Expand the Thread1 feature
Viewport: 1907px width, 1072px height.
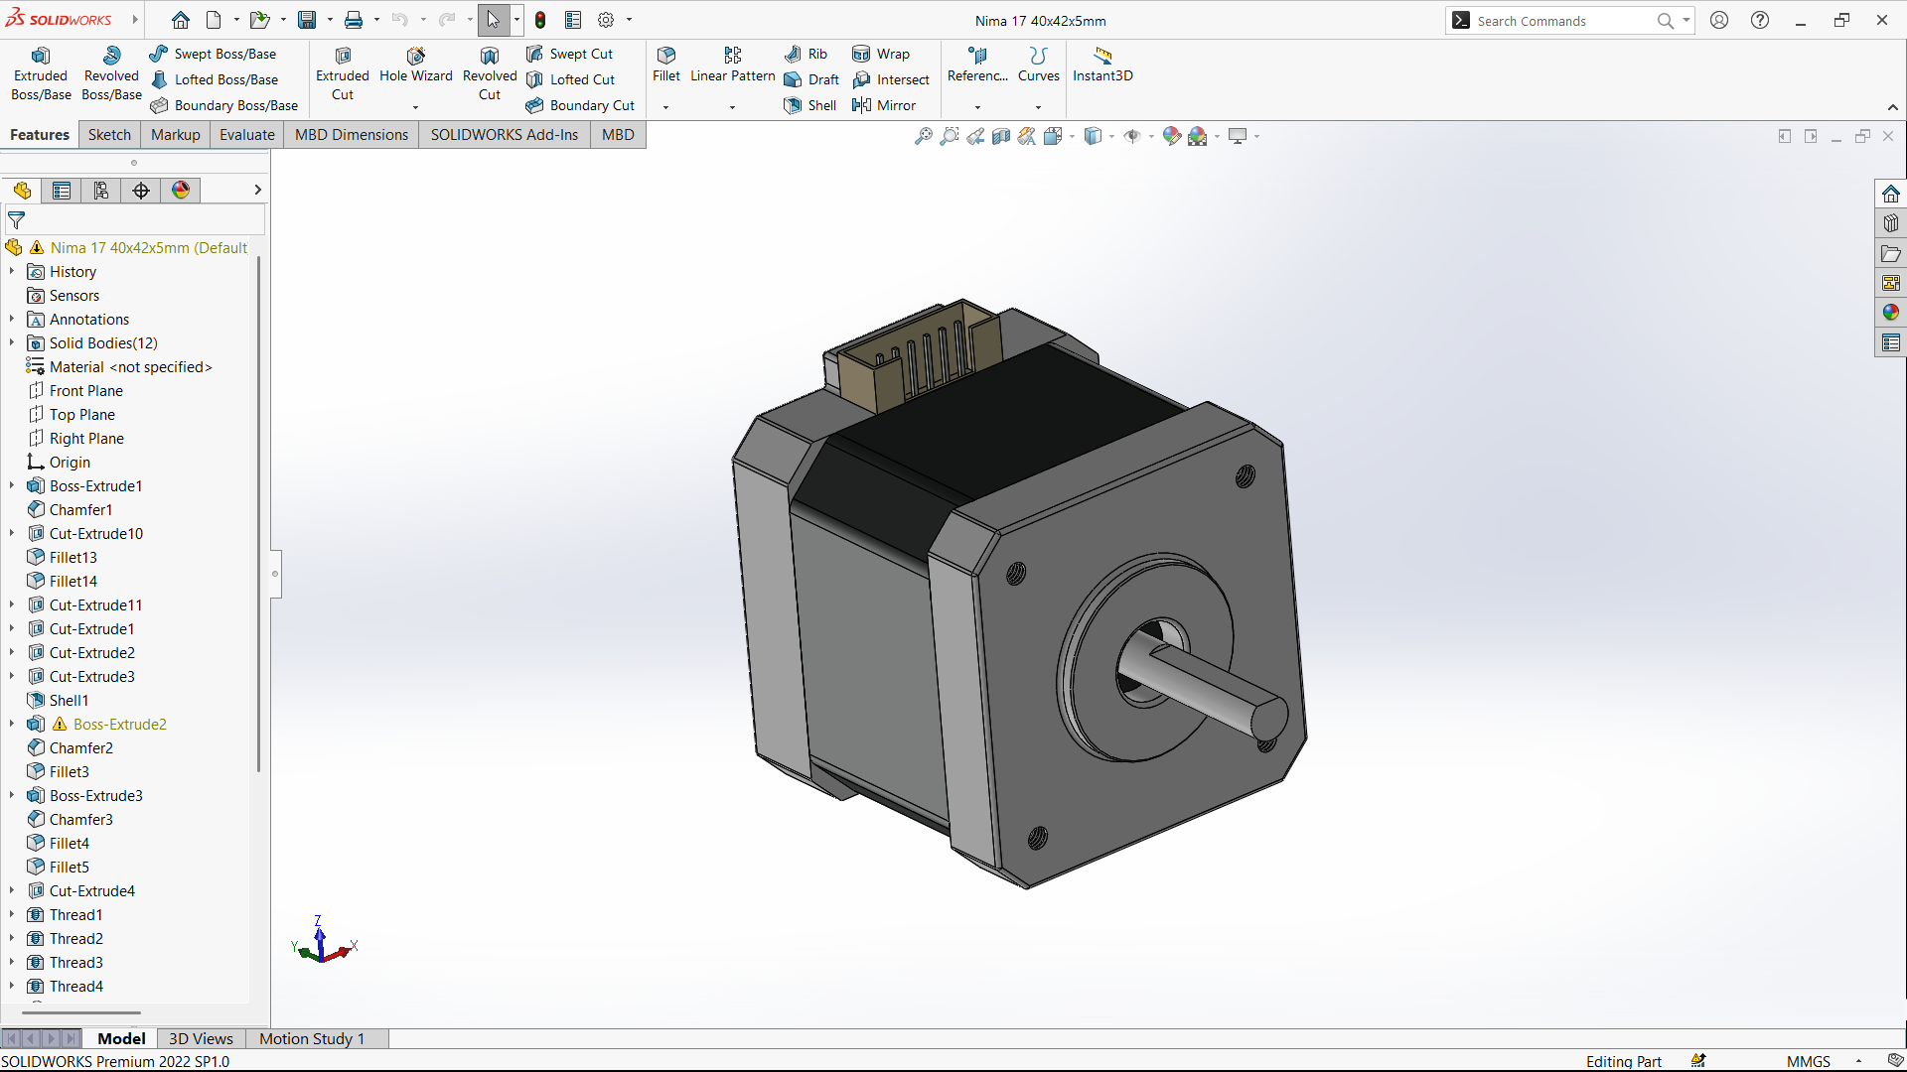[12, 914]
